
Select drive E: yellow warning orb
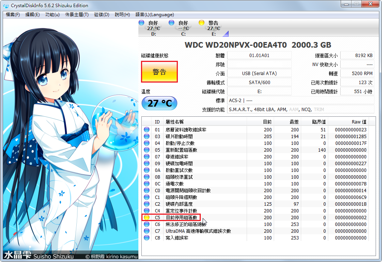pyautogui.click(x=202, y=23)
